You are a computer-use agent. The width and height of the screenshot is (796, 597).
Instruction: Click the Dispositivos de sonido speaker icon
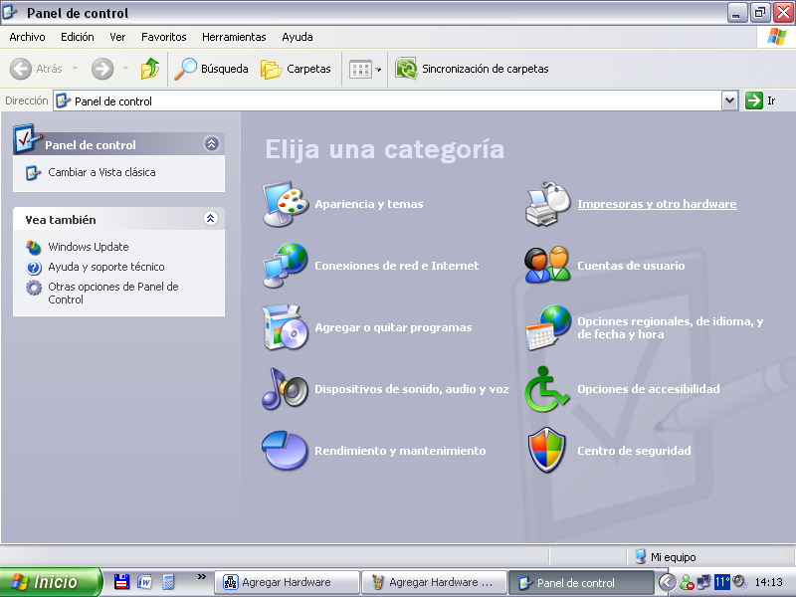286,389
